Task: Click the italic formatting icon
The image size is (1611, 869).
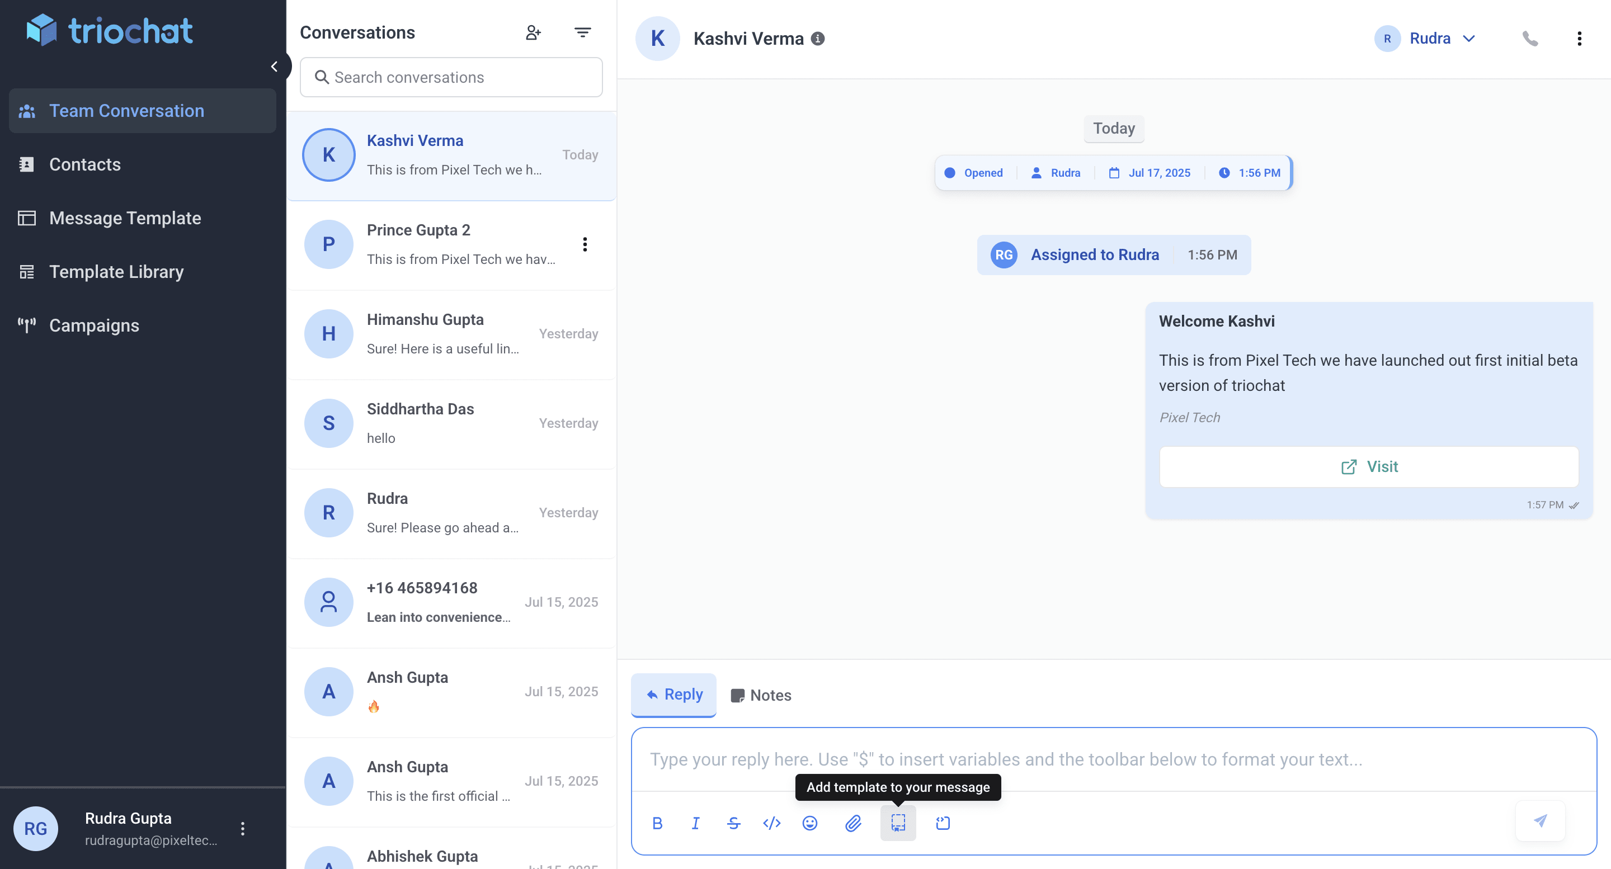Action: (695, 823)
